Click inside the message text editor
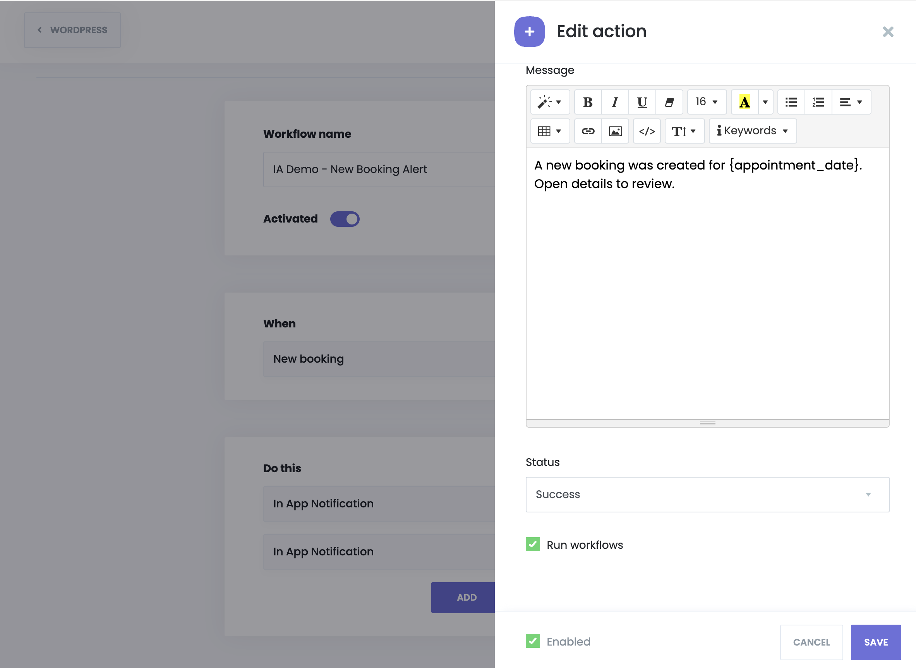916x668 pixels. coord(707,283)
